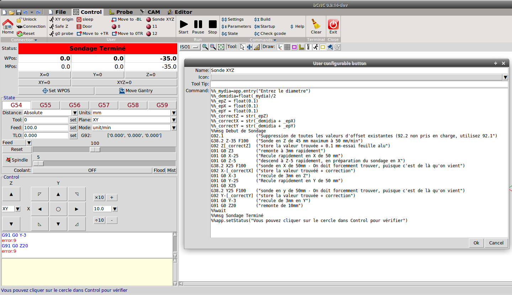512x295 pixels.
Task: Click the Spindle button with running man icon
Action: point(16,160)
